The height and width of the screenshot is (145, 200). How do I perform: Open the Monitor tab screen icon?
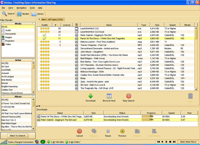19,14
